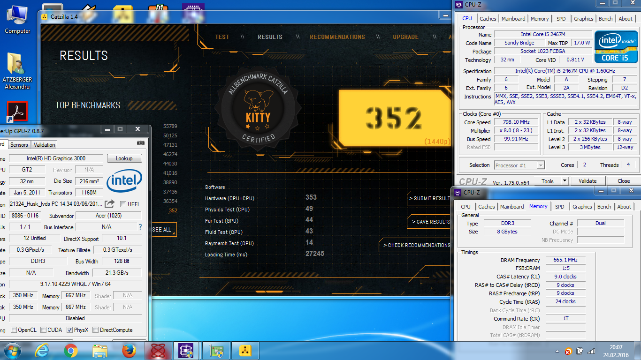Open the Computer desktop icon

pos(17,19)
